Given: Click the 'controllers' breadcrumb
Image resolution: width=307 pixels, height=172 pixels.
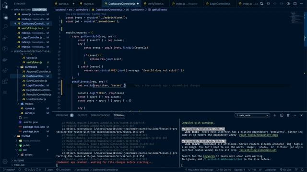Looking at the screenshot, I should tap(82, 10).
